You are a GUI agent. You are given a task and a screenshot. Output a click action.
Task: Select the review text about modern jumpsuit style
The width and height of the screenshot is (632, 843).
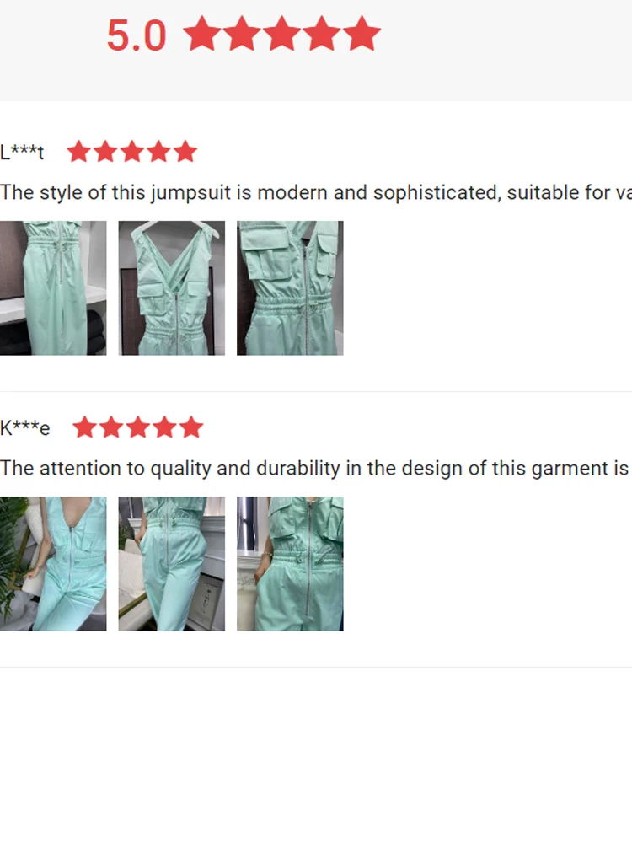pos(316,192)
